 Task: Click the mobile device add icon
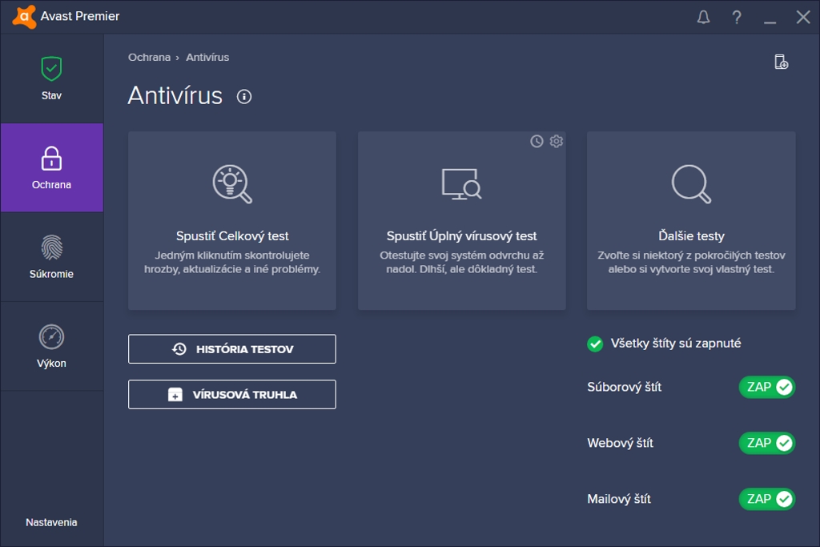(x=781, y=62)
